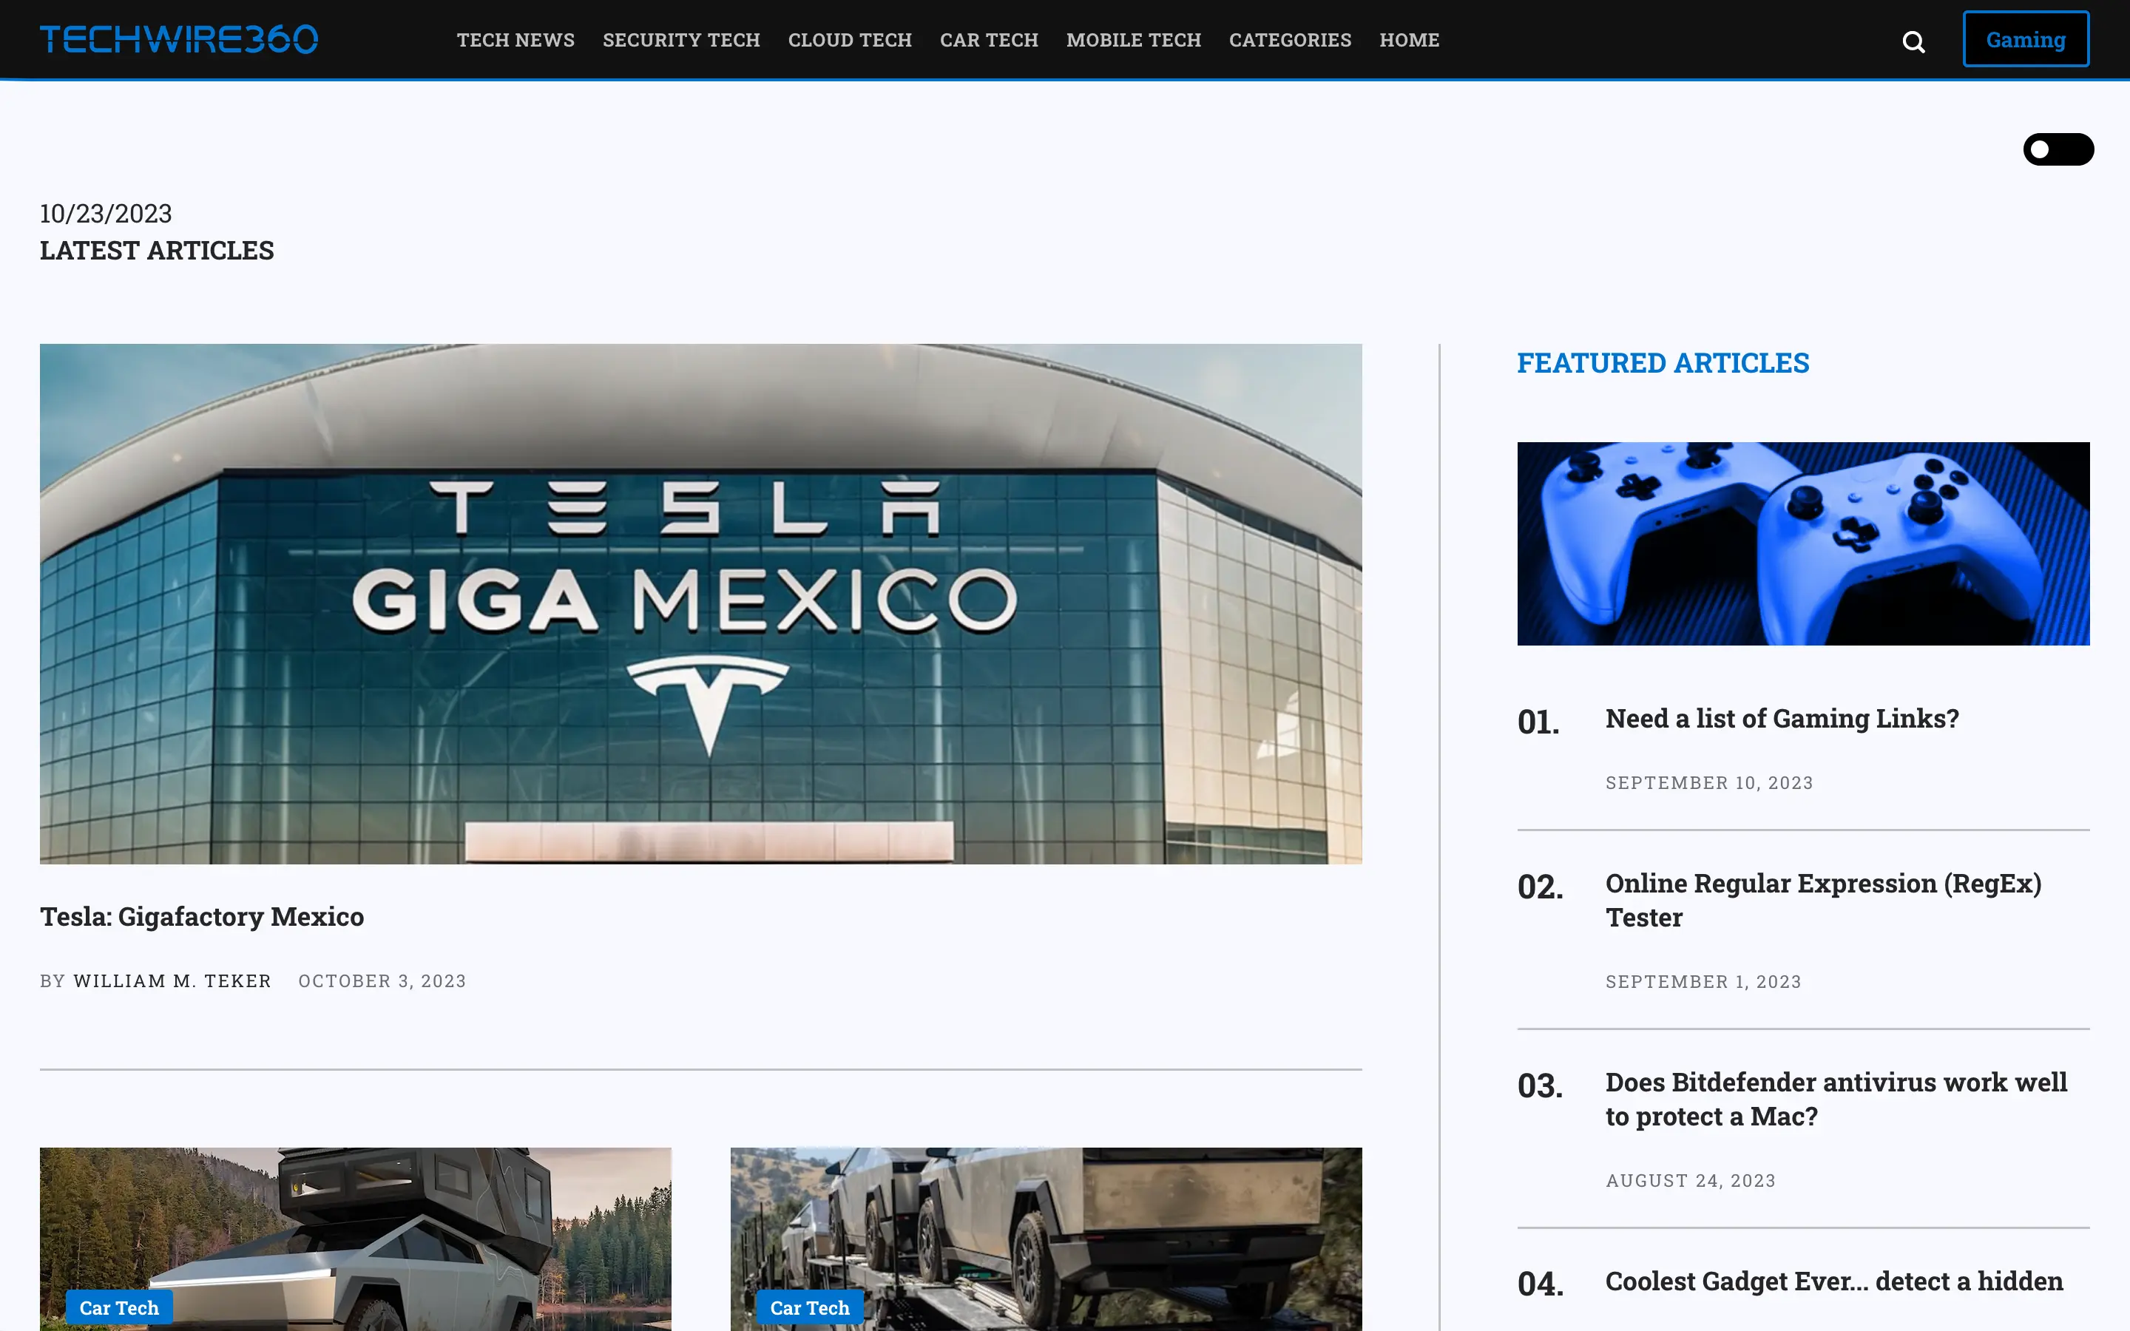Click the Latest Articles heading

(x=157, y=250)
